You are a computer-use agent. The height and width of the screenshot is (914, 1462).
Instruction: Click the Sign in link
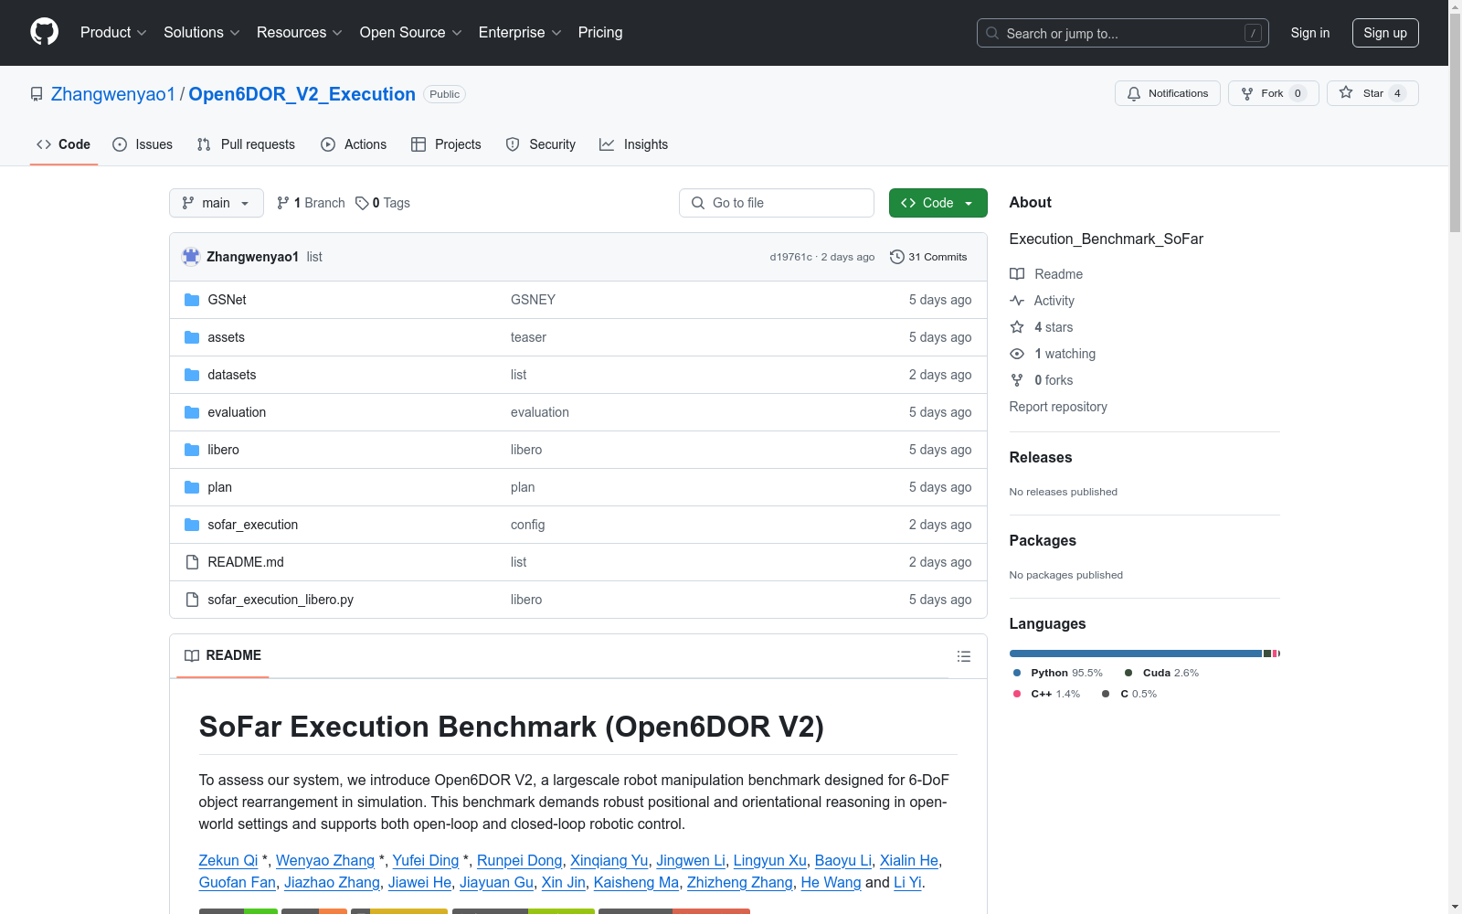(1310, 33)
